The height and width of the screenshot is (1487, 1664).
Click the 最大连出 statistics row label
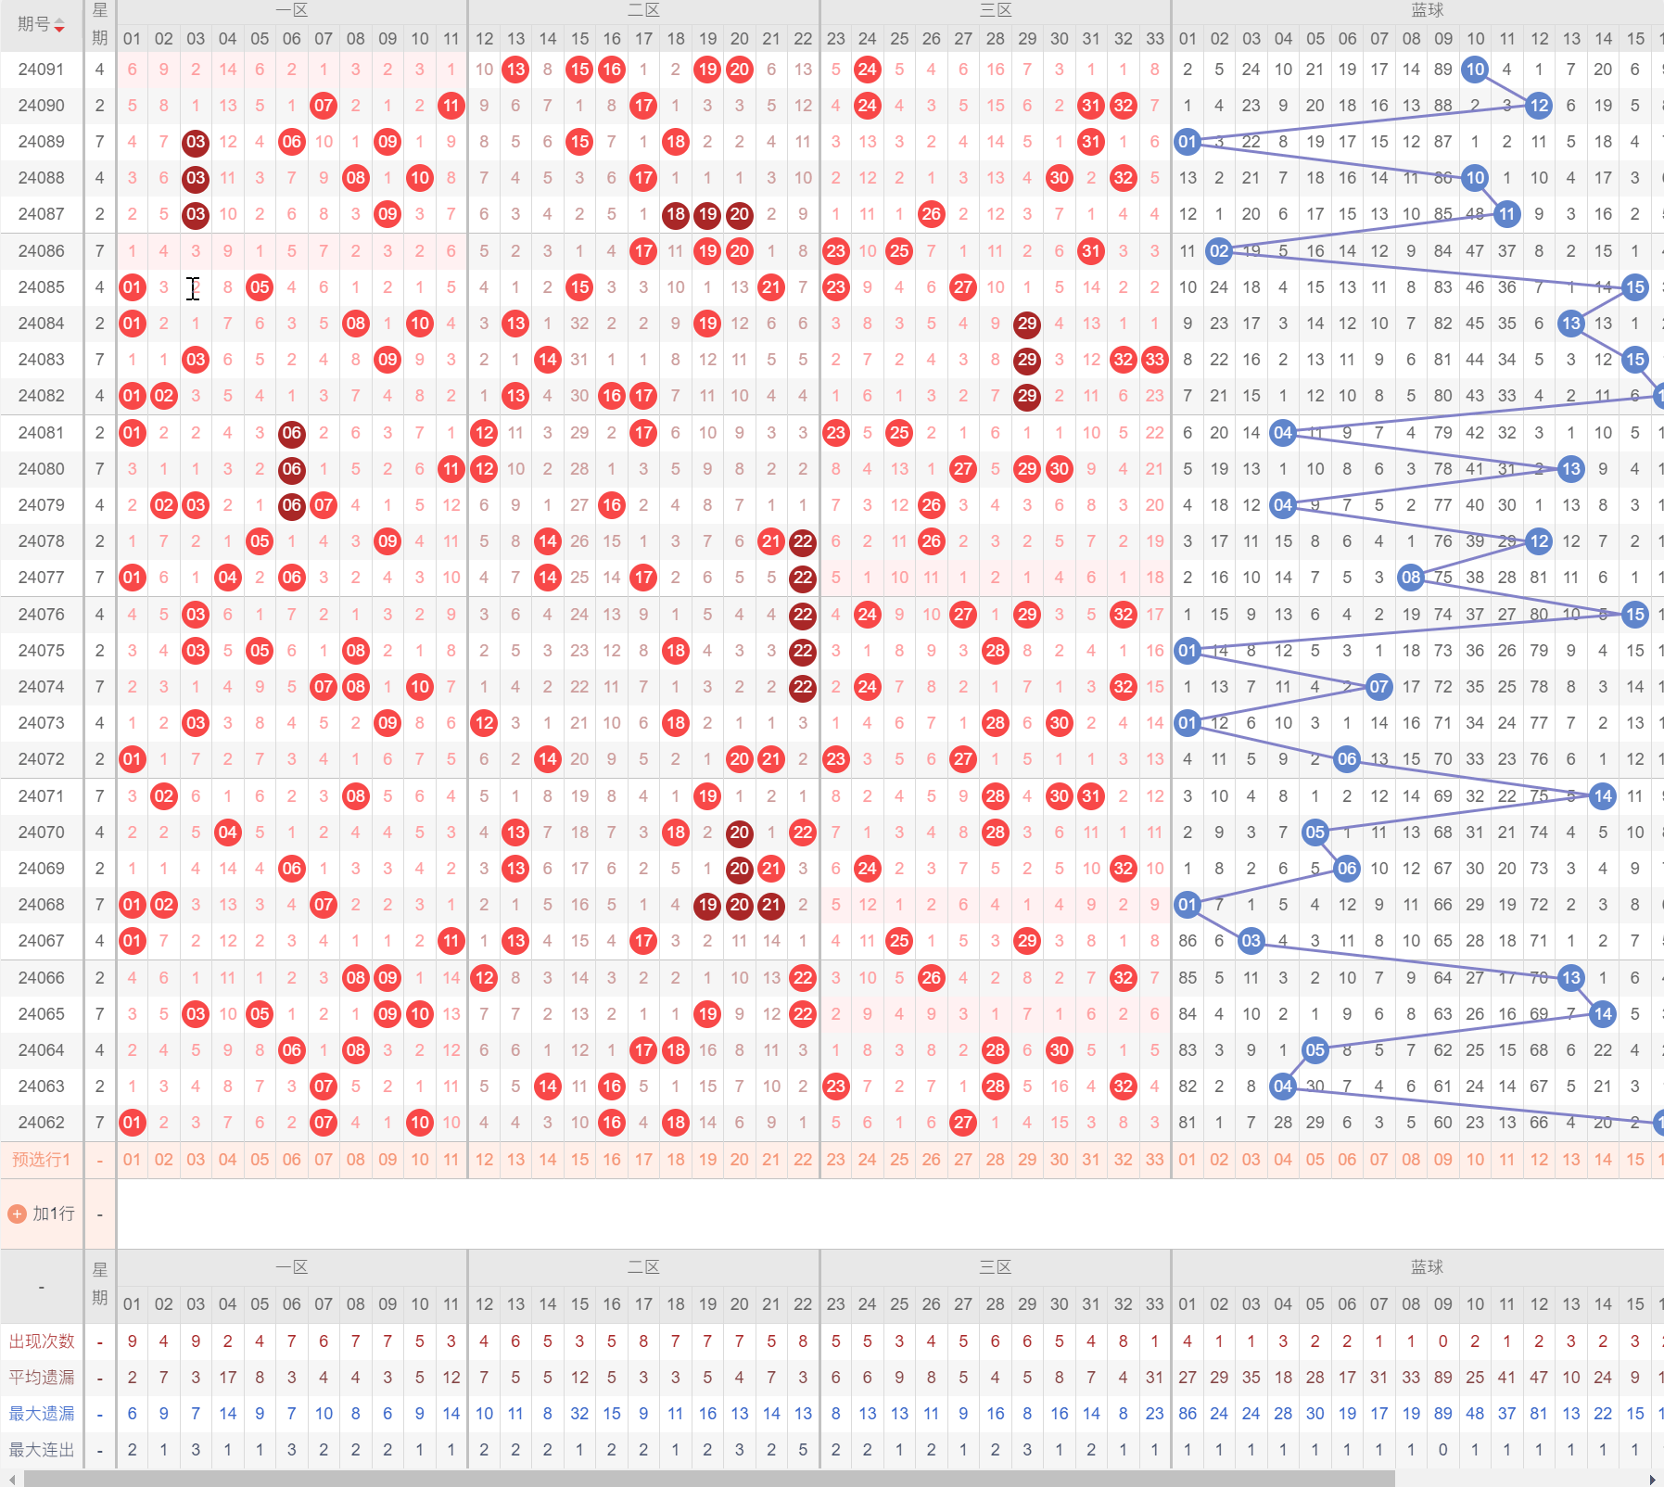coord(42,1450)
